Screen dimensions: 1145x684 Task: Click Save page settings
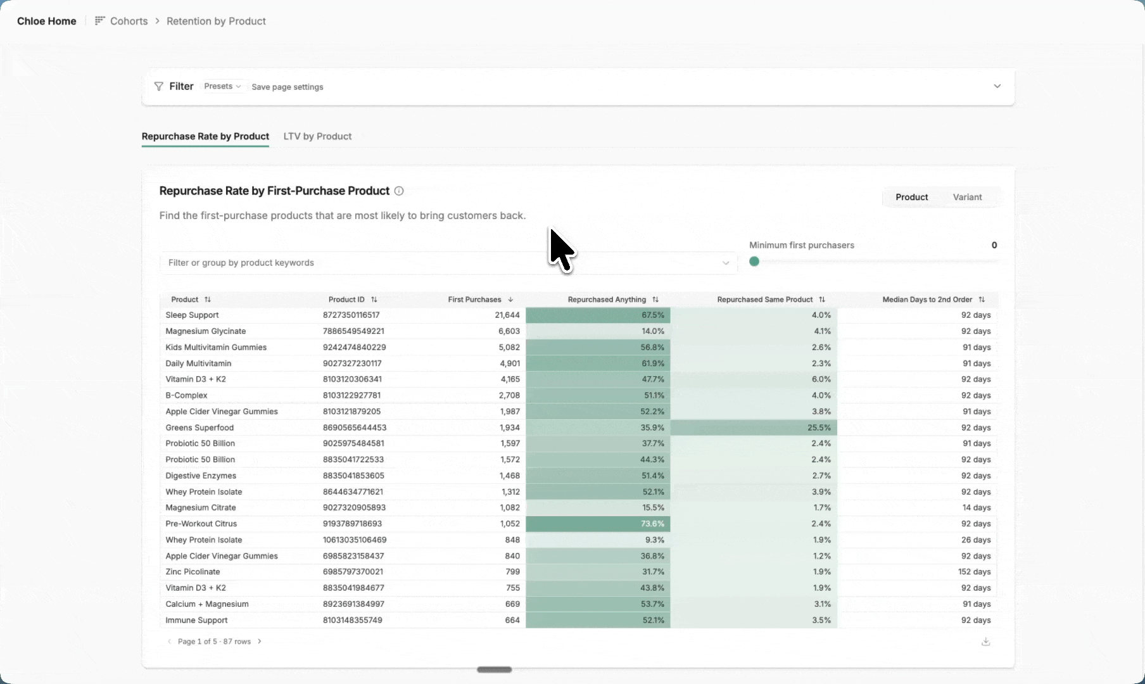[288, 87]
